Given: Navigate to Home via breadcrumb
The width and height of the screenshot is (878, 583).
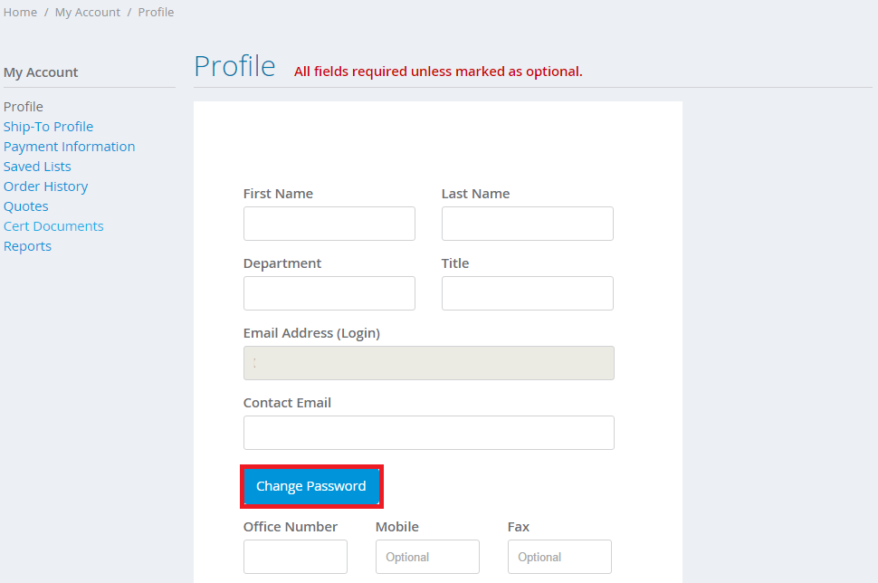Looking at the screenshot, I should [20, 12].
